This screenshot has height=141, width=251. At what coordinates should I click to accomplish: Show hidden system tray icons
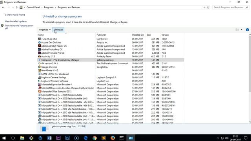(218, 138)
